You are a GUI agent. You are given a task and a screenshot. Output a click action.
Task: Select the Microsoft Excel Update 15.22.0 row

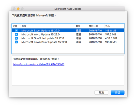click(x=68, y=31)
